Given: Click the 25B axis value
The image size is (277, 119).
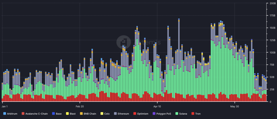Looking at the screenshot, I should click(272, 89).
